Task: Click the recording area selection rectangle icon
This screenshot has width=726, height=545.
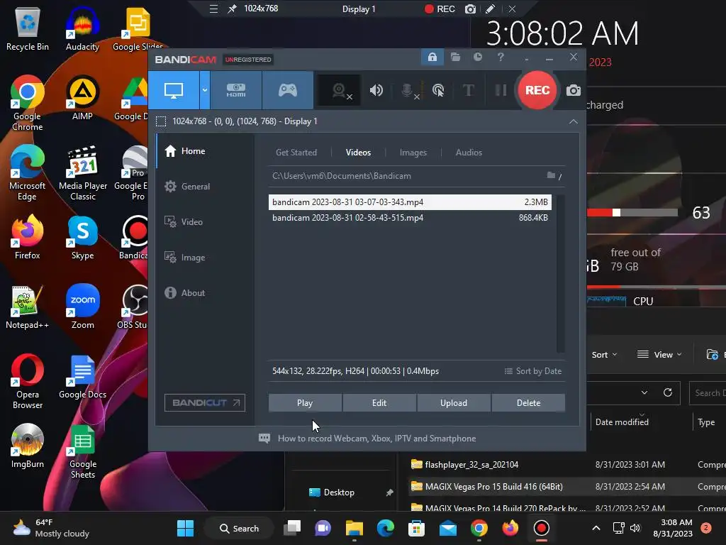Action: click(x=161, y=121)
